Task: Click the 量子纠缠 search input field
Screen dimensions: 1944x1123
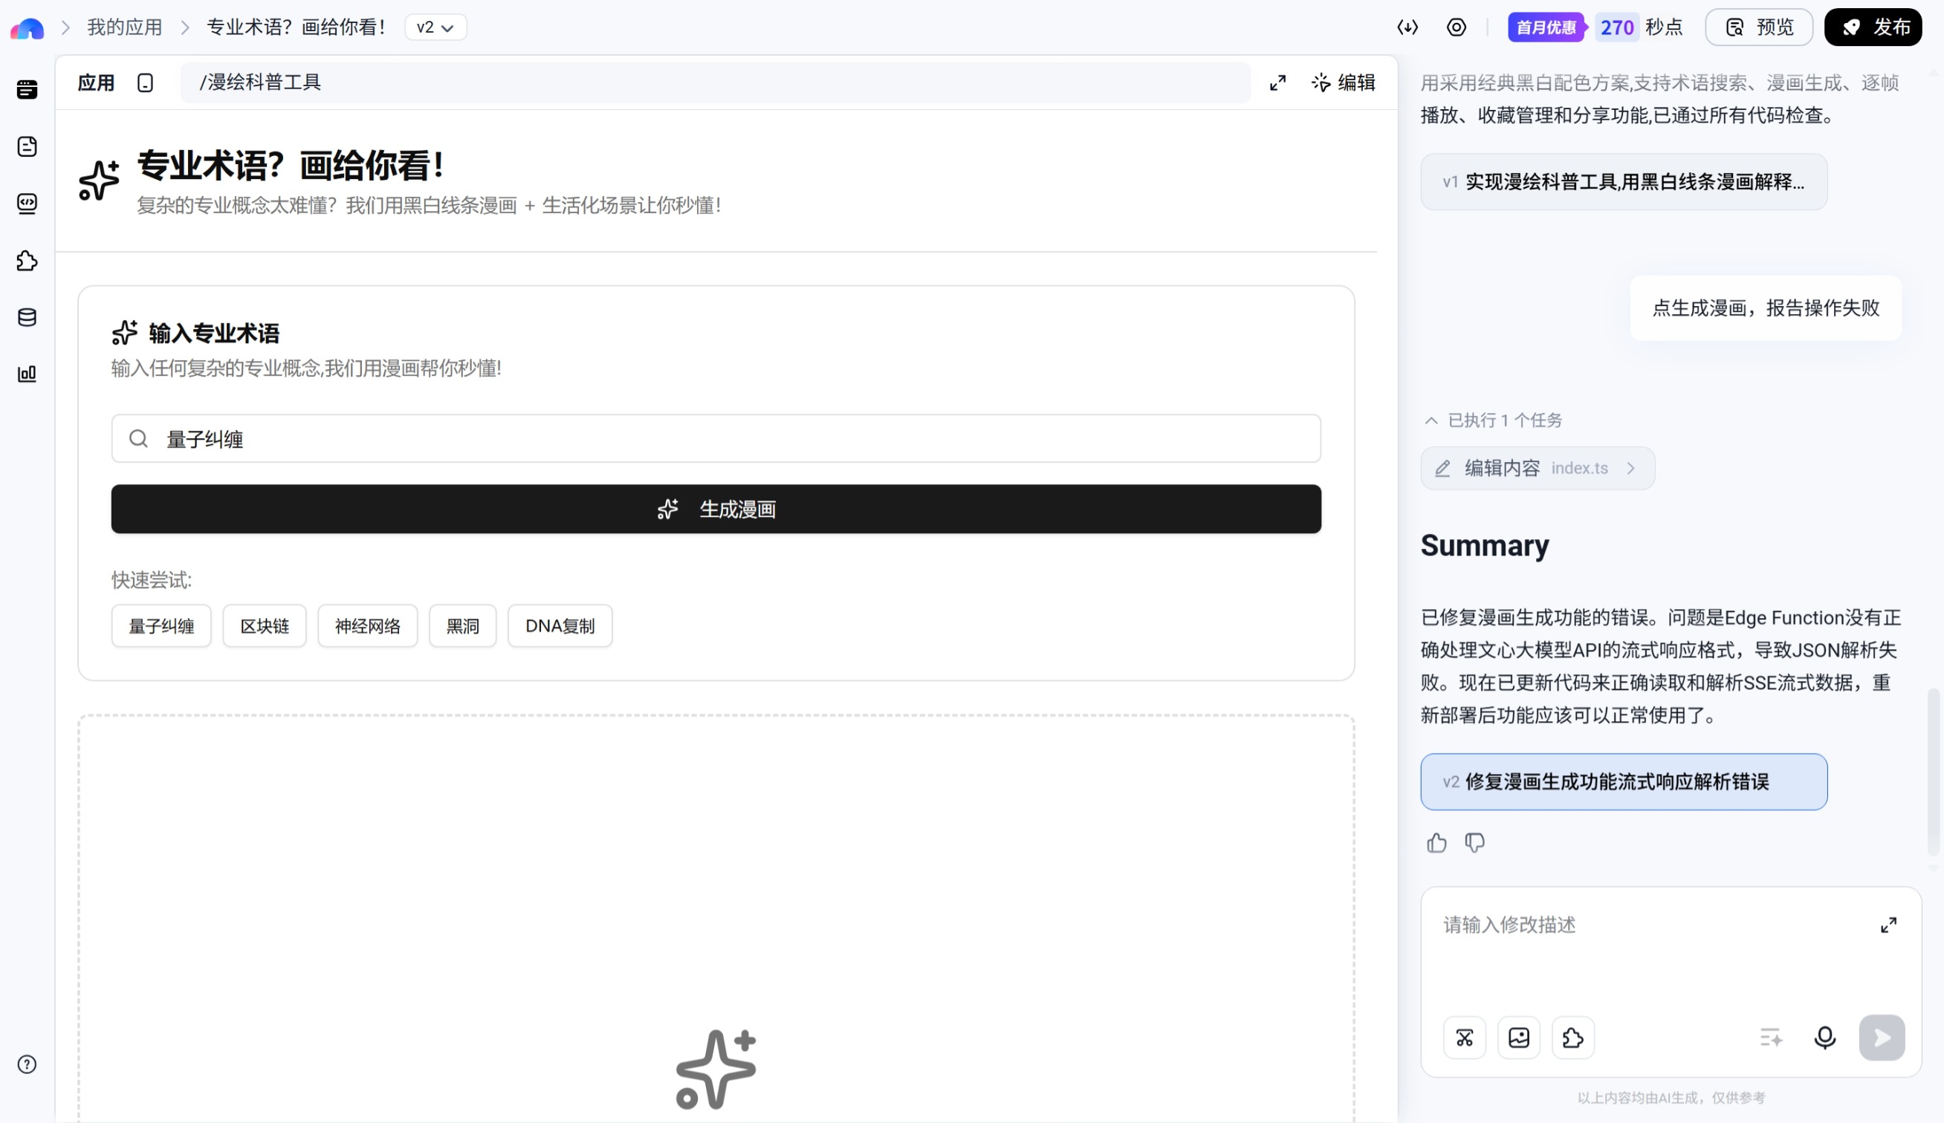Action: pyautogui.click(x=716, y=438)
